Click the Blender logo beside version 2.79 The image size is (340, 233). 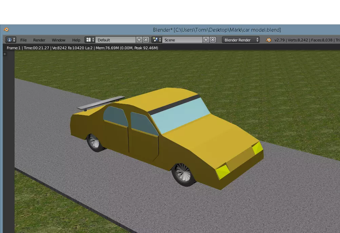[x=268, y=40]
